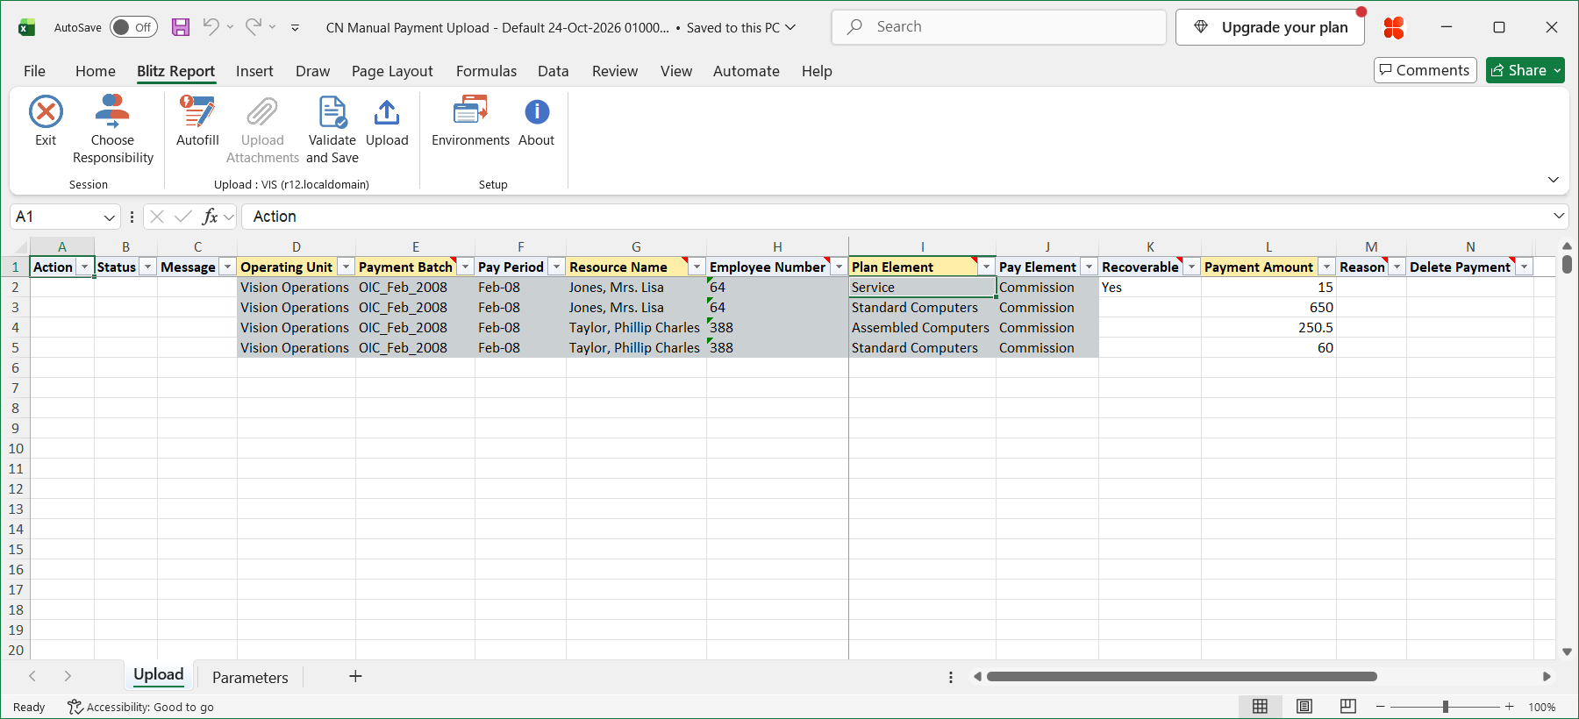Open Delete Payment filter dropdown
Screen dimensions: 1579x719
click(1525, 267)
